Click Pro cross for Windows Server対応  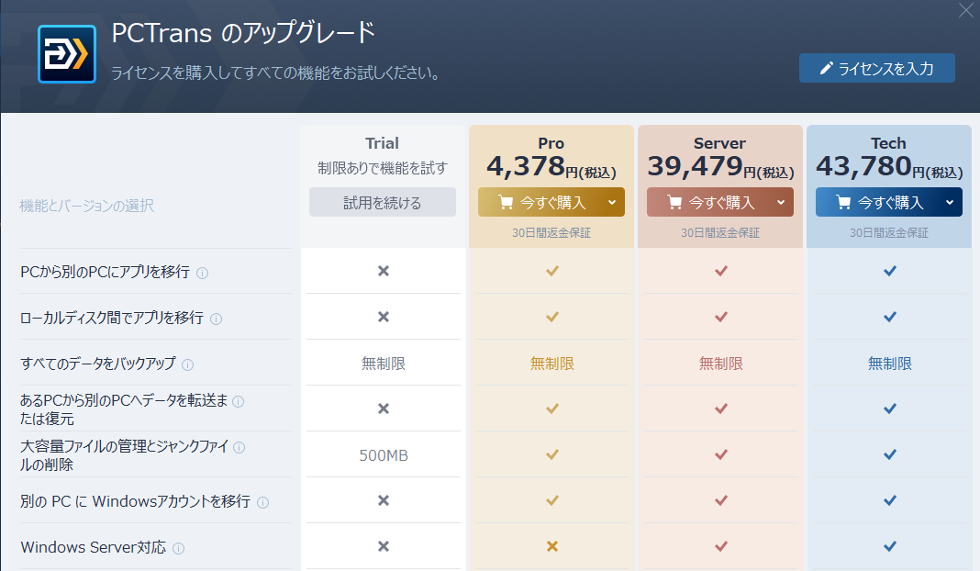(x=551, y=546)
